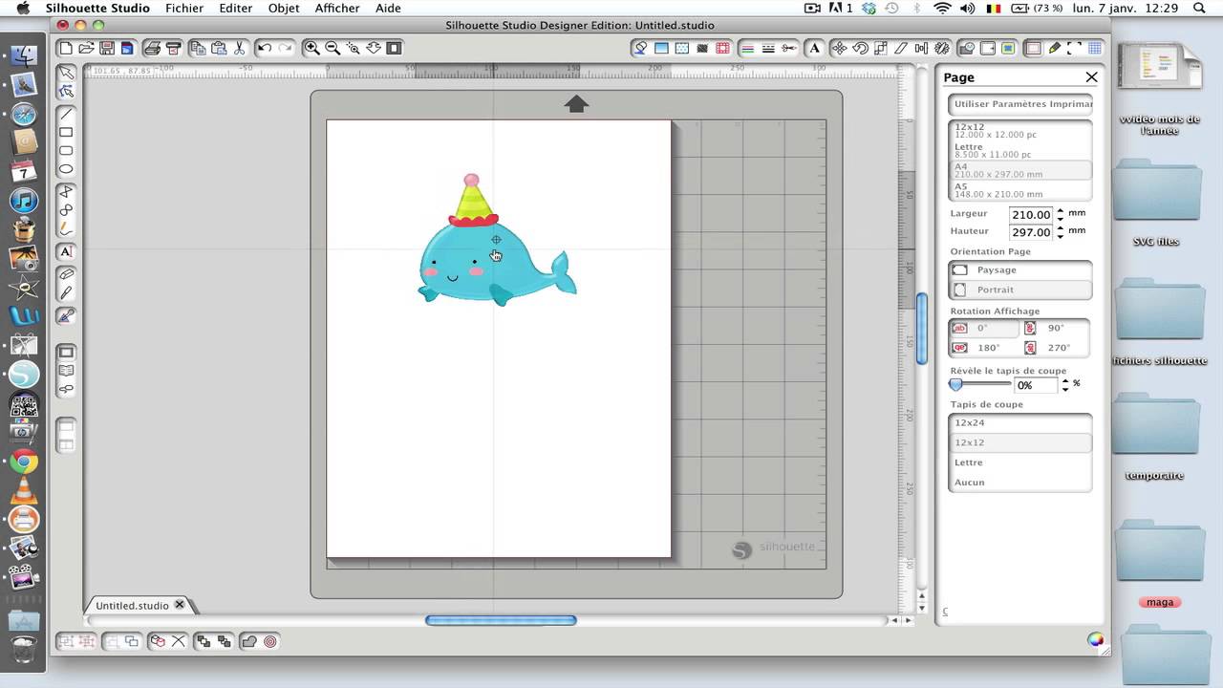
Task: Click the vertical scrollbar beside the canvas
Action: (922, 329)
